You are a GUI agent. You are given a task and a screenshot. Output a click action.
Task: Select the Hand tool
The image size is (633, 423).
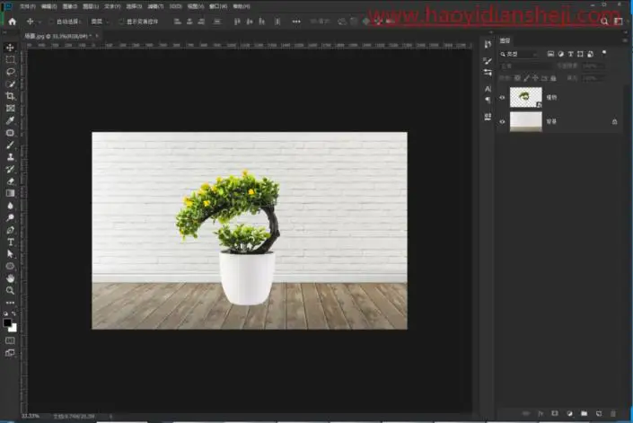10,278
